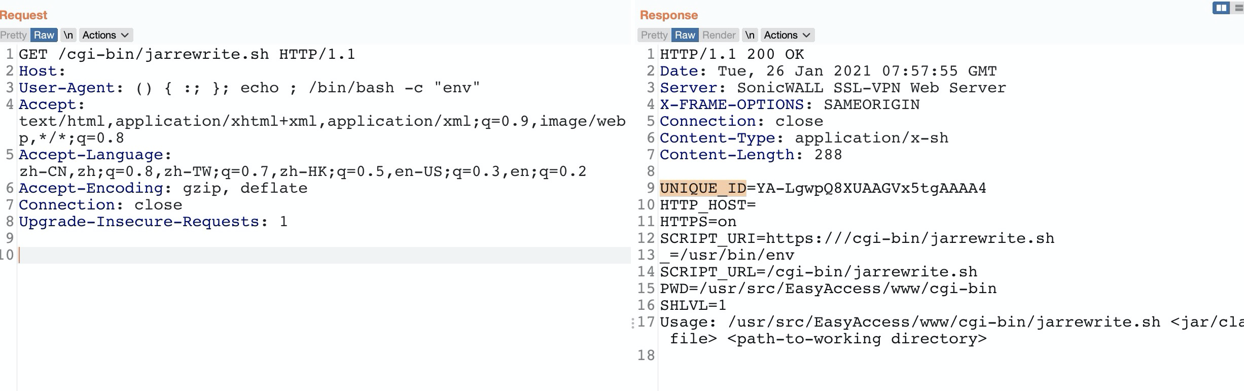Click the Request panel title
The width and height of the screenshot is (1244, 391).
pyautogui.click(x=23, y=15)
